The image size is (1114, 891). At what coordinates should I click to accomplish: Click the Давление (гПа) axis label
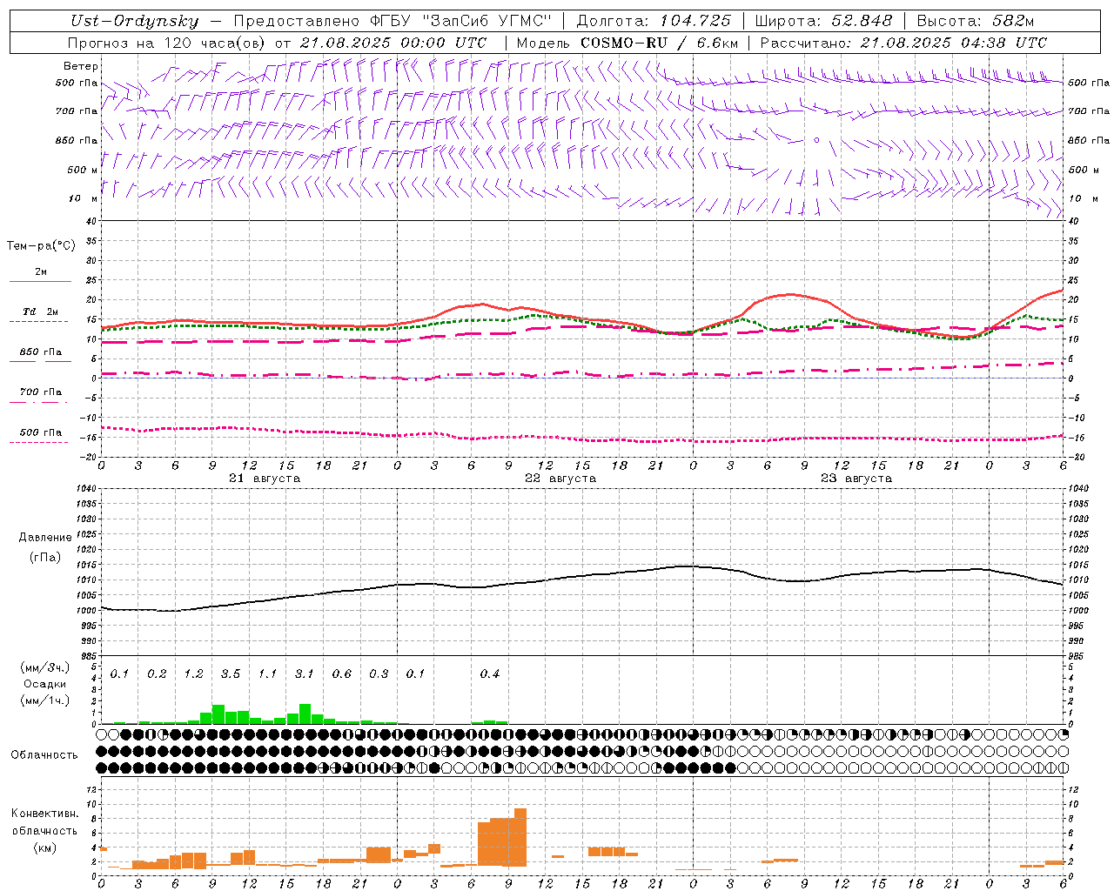coord(45,547)
